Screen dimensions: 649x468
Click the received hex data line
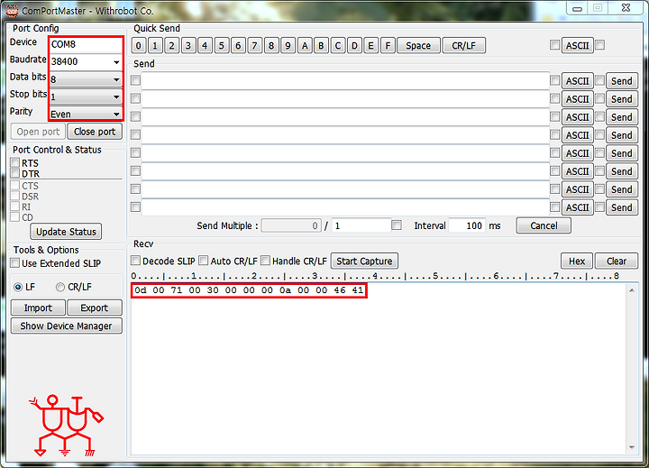[x=249, y=290]
